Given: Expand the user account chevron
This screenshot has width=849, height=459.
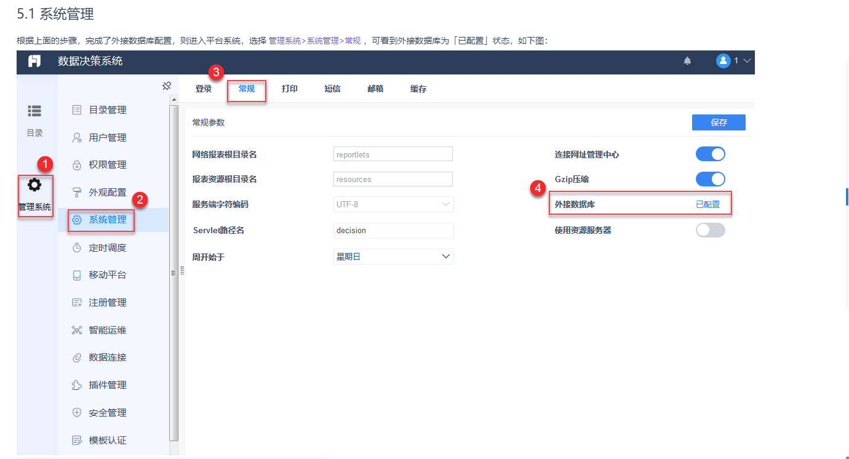Looking at the screenshot, I should (x=747, y=61).
